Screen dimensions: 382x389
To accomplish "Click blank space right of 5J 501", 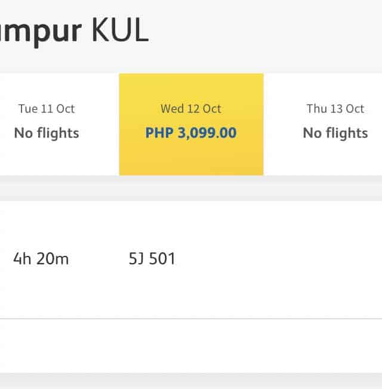I will [x=281, y=259].
